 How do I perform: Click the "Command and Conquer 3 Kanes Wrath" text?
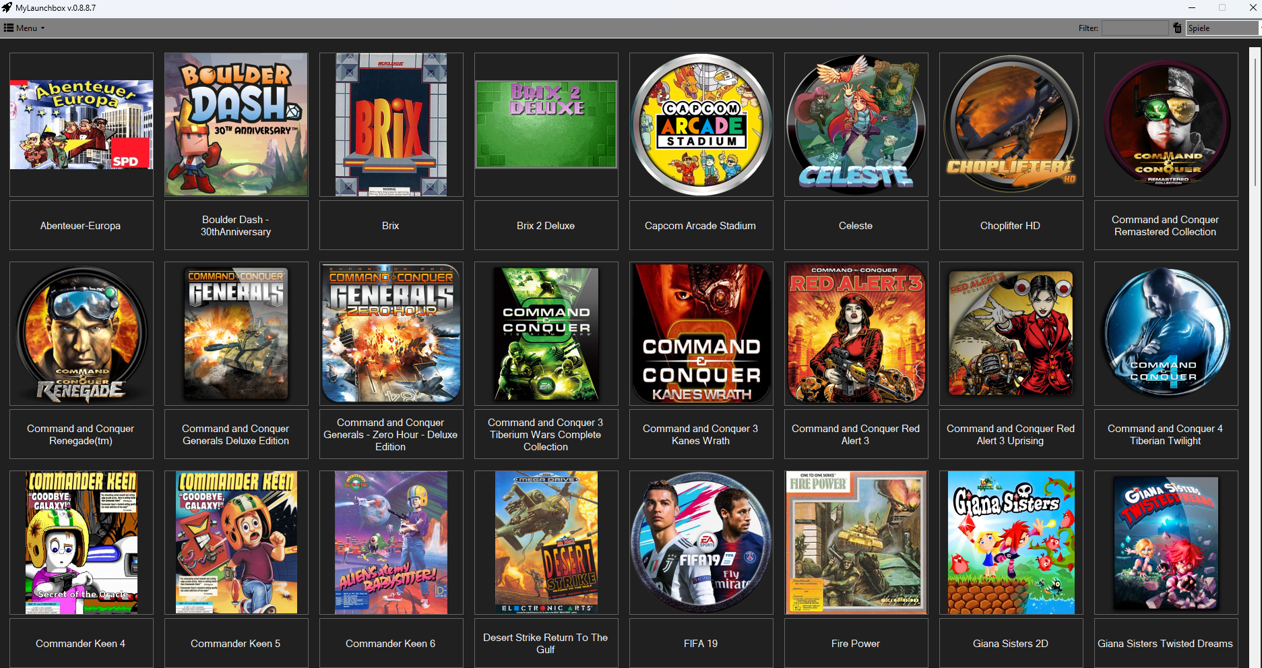701,435
